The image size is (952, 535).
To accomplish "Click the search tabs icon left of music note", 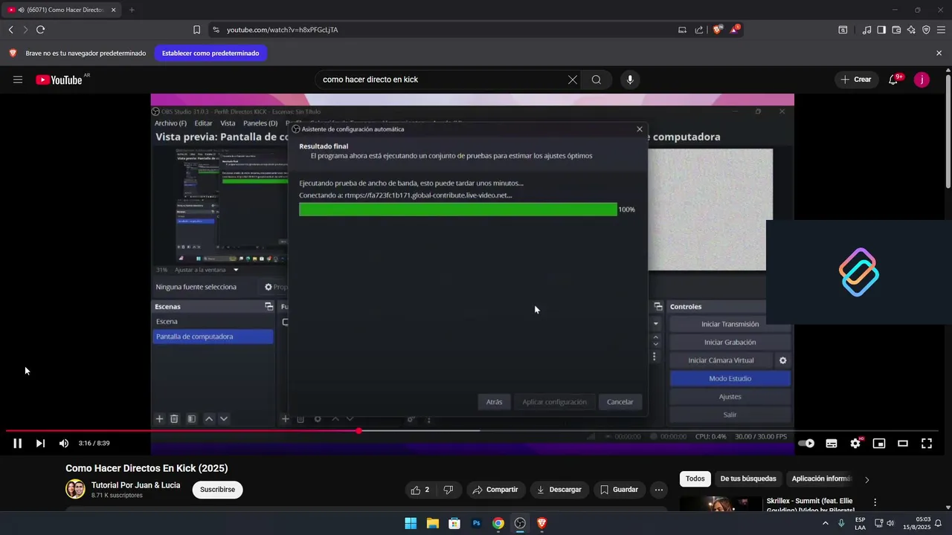I will coord(843,30).
